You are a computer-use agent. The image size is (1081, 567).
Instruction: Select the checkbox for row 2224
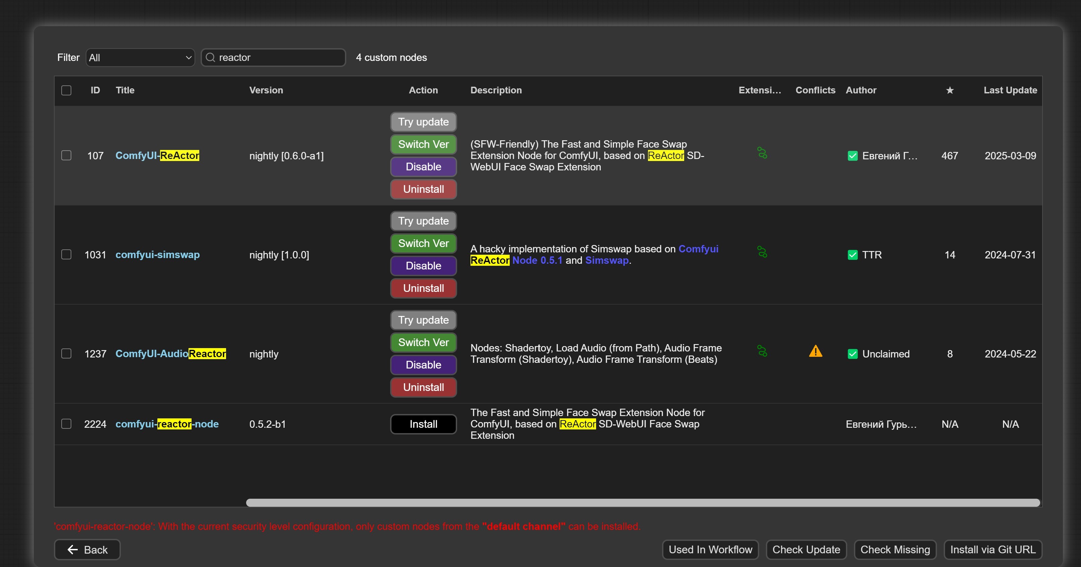66,424
